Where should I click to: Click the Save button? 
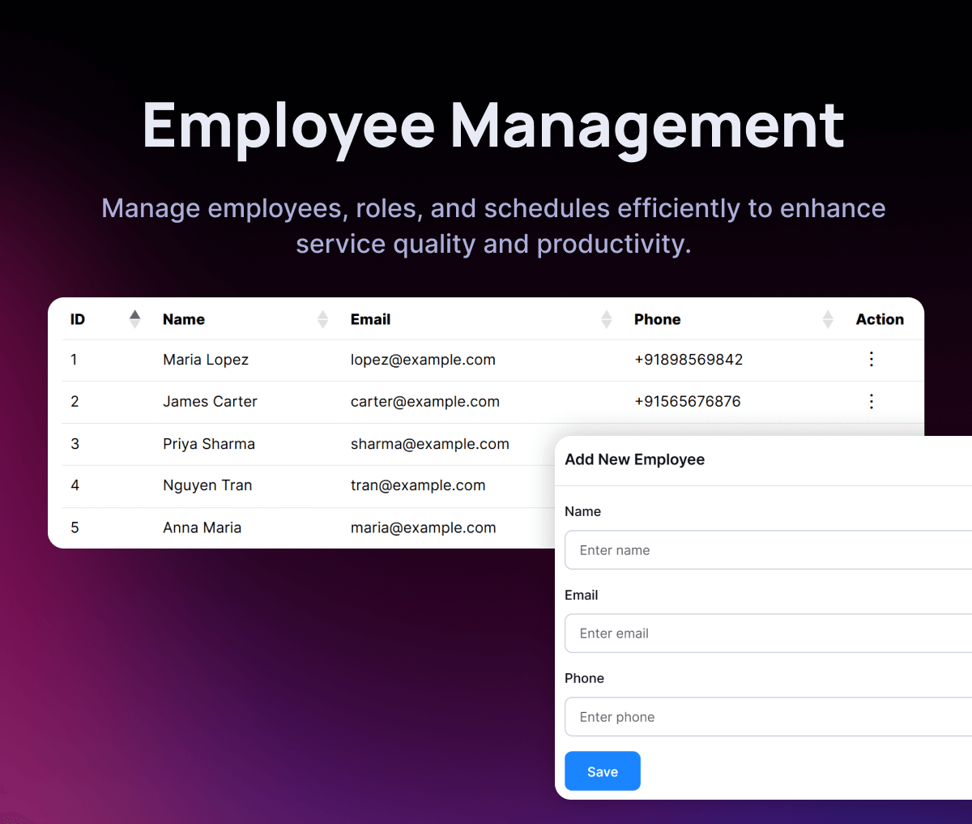tap(603, 771)
